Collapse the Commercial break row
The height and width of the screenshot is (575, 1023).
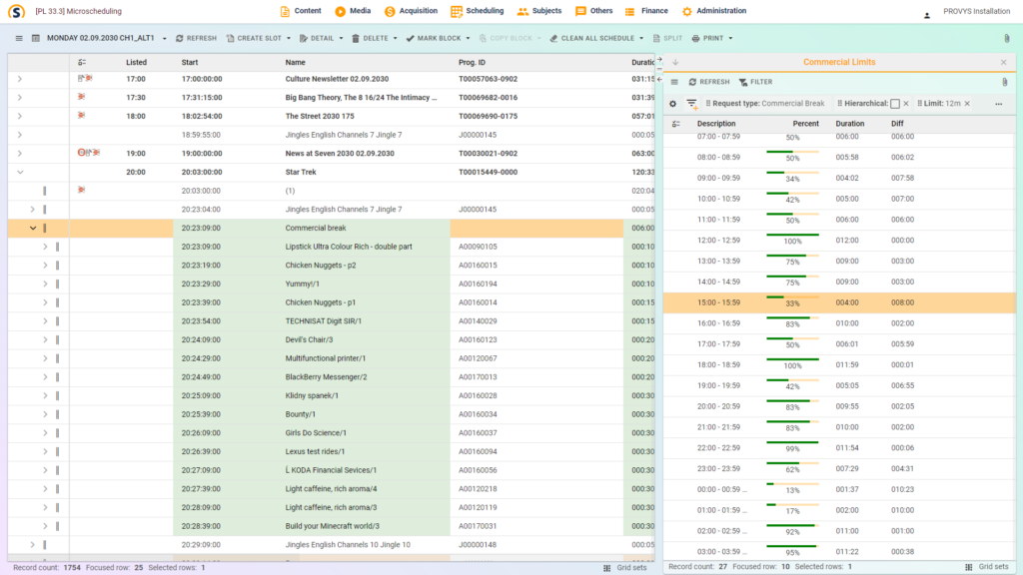click(33, 229)
